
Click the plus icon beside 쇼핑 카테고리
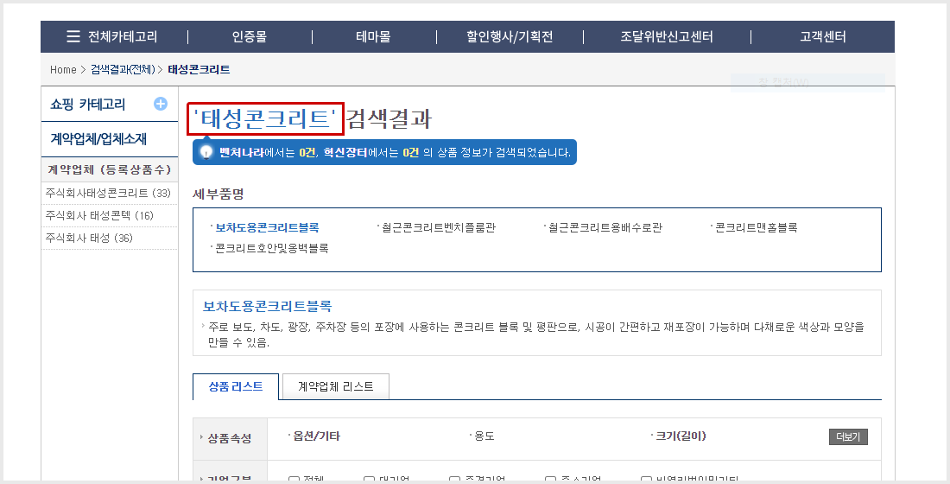pos(161,104)
